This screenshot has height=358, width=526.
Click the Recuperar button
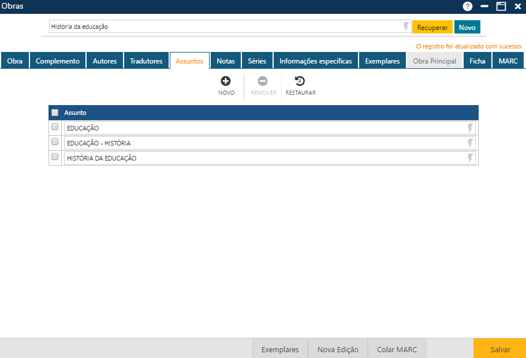[x=432, y=27]
